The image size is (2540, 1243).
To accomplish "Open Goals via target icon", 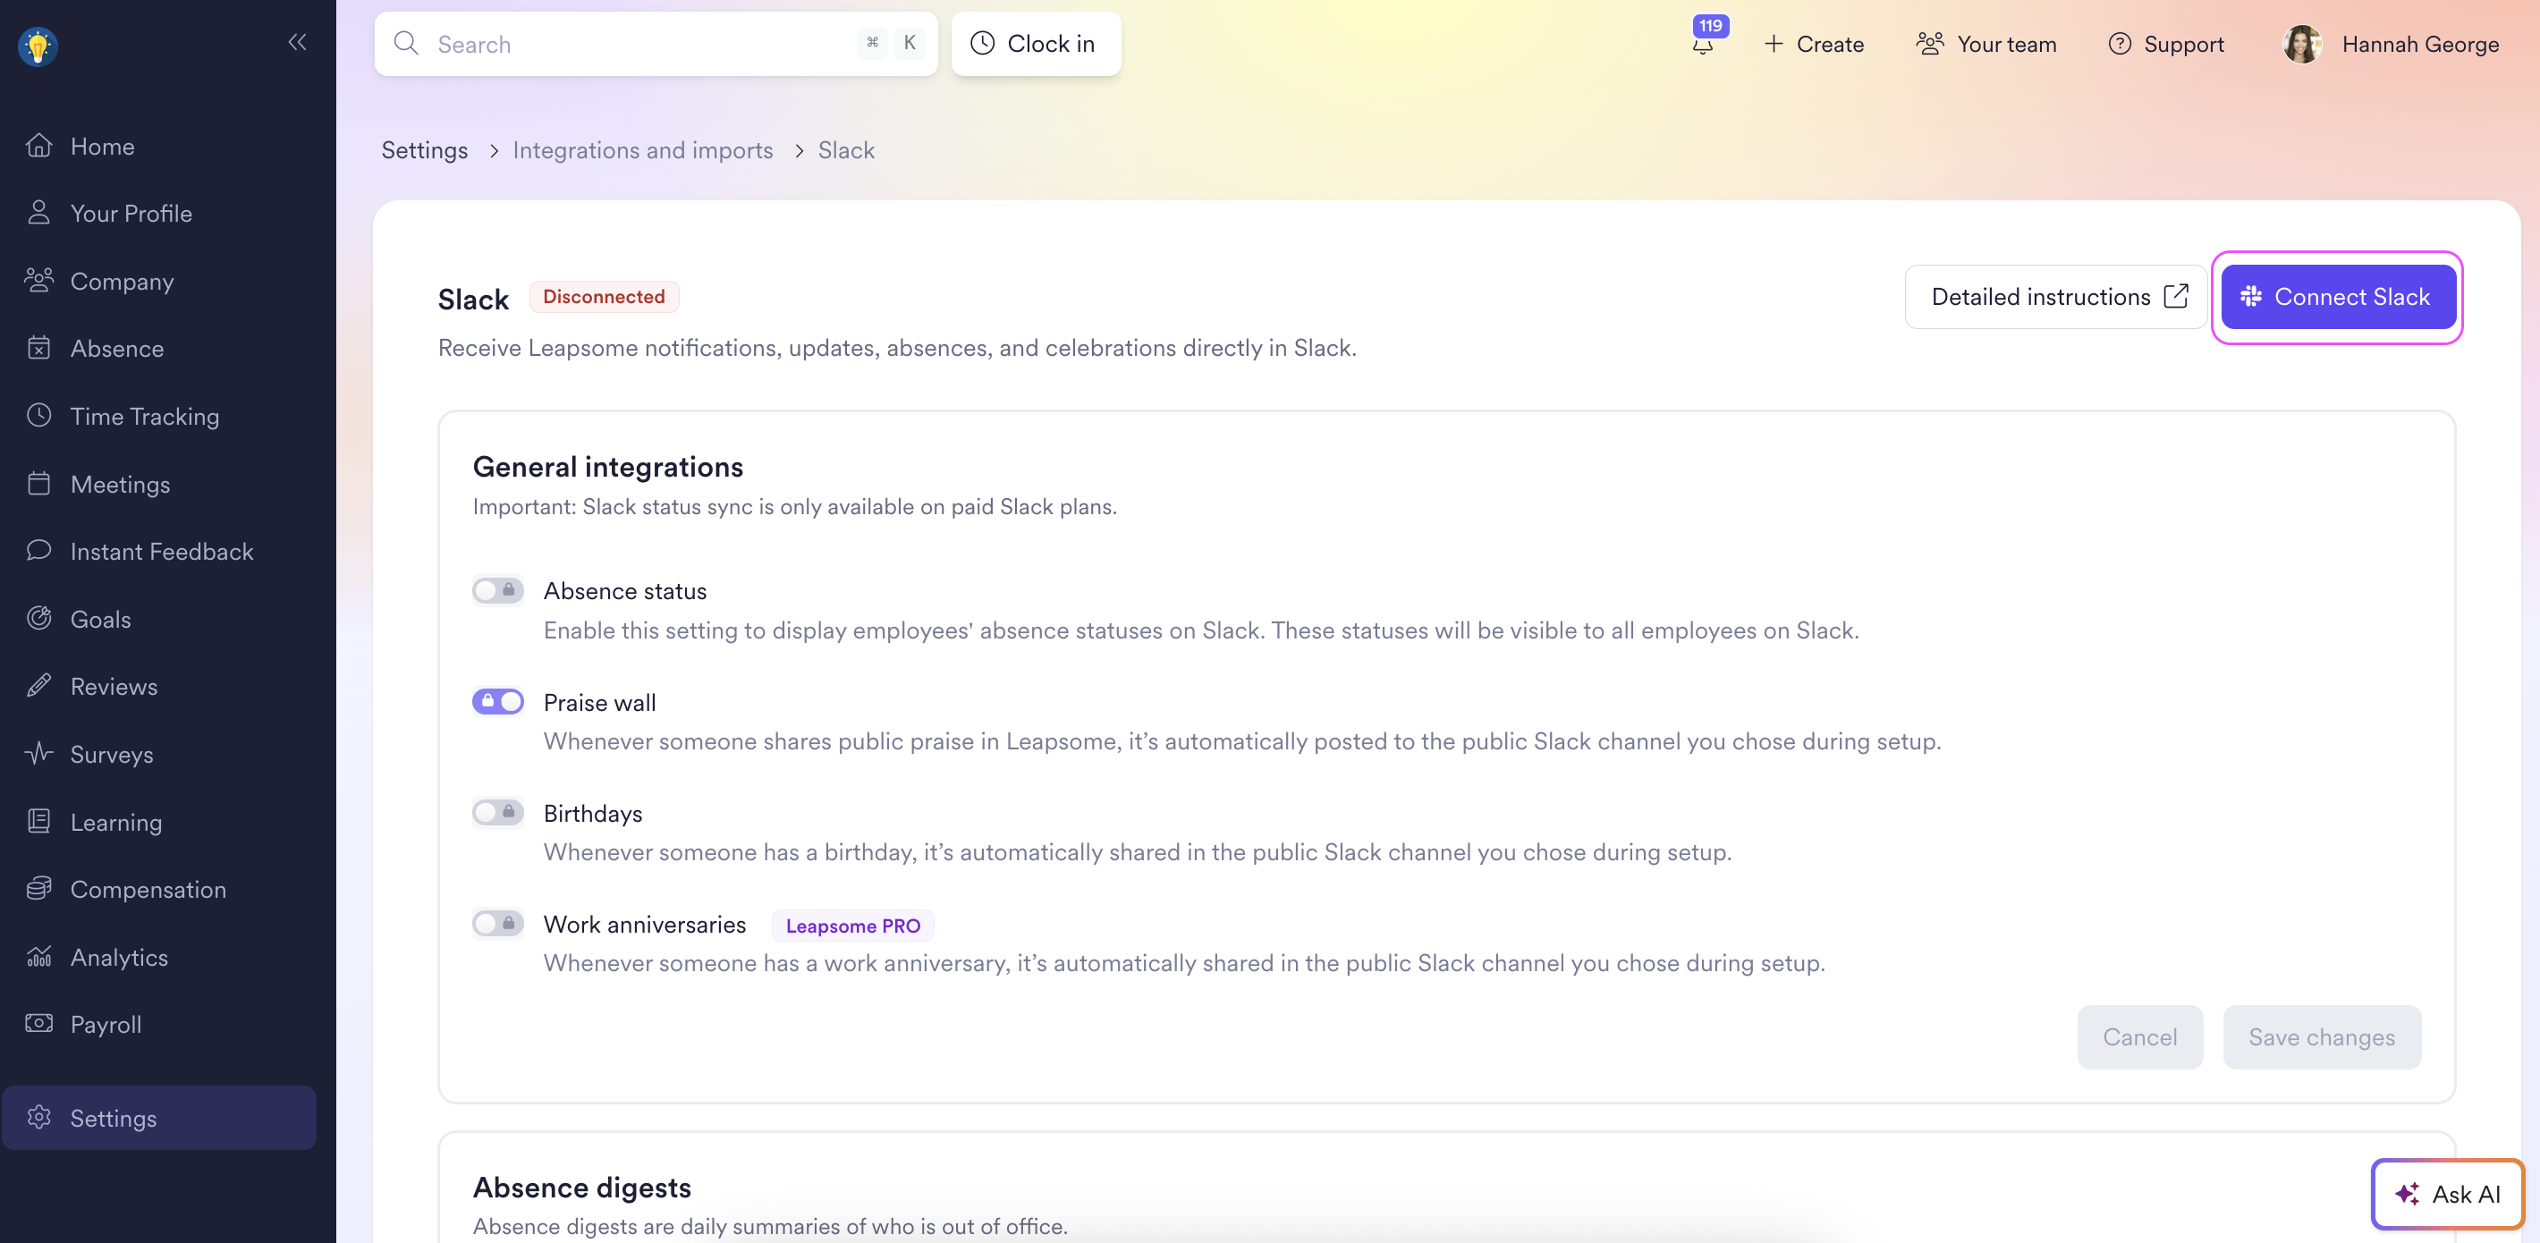I will [39, 618].
